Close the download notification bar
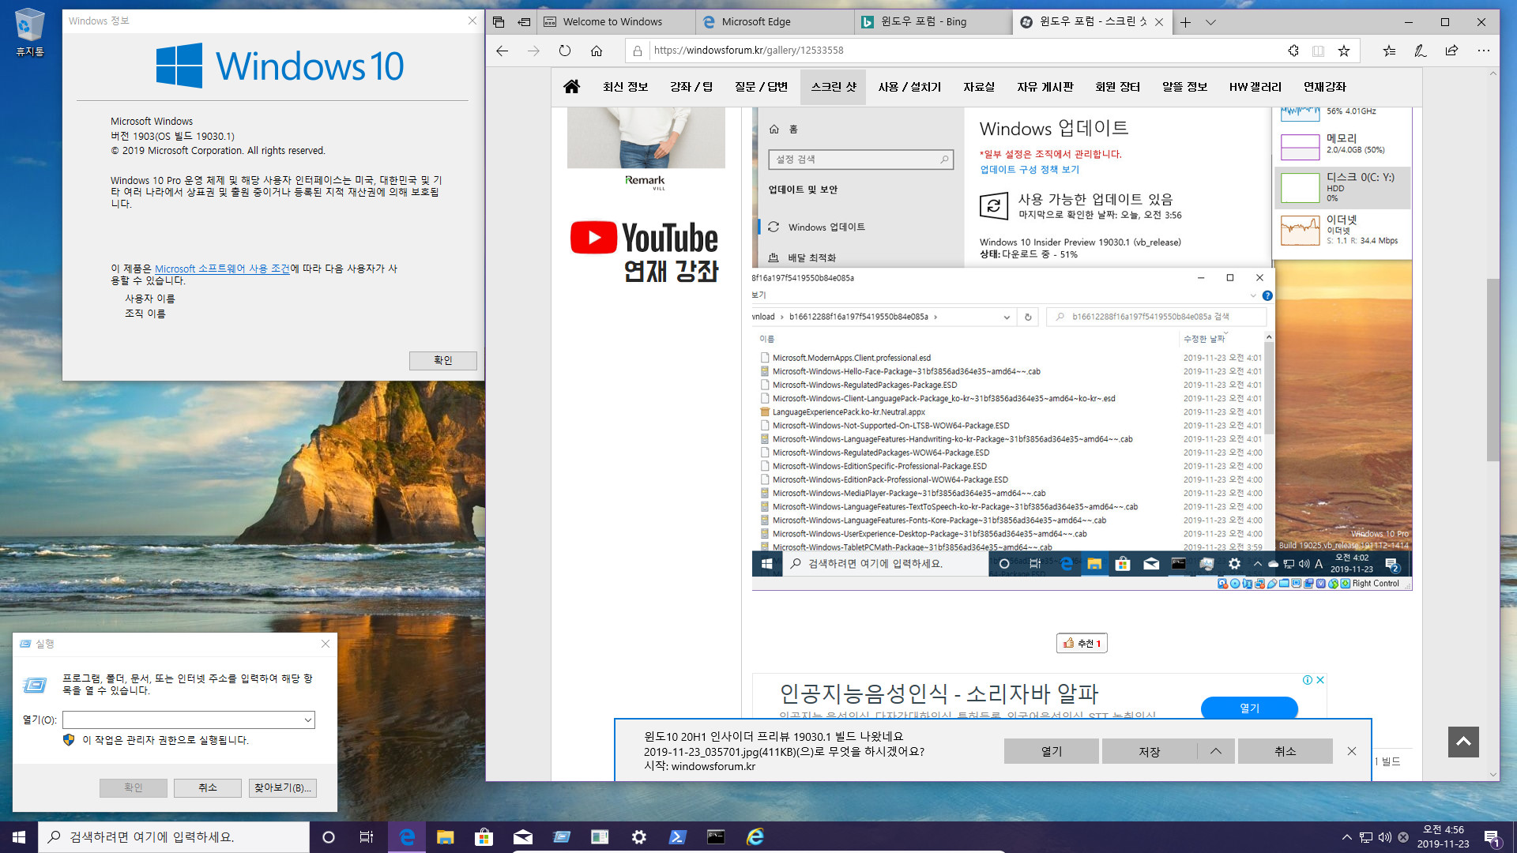The image size is (1517, 853). 1352,751
